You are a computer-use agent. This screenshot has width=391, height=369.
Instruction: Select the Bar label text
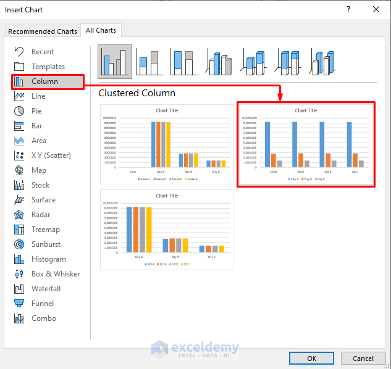click(x=36, y=126)
